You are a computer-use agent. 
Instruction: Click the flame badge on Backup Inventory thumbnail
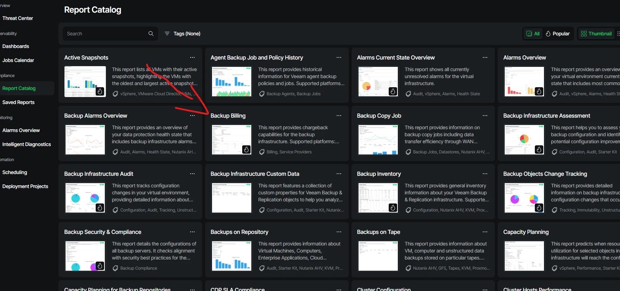(x=393, y=208)
